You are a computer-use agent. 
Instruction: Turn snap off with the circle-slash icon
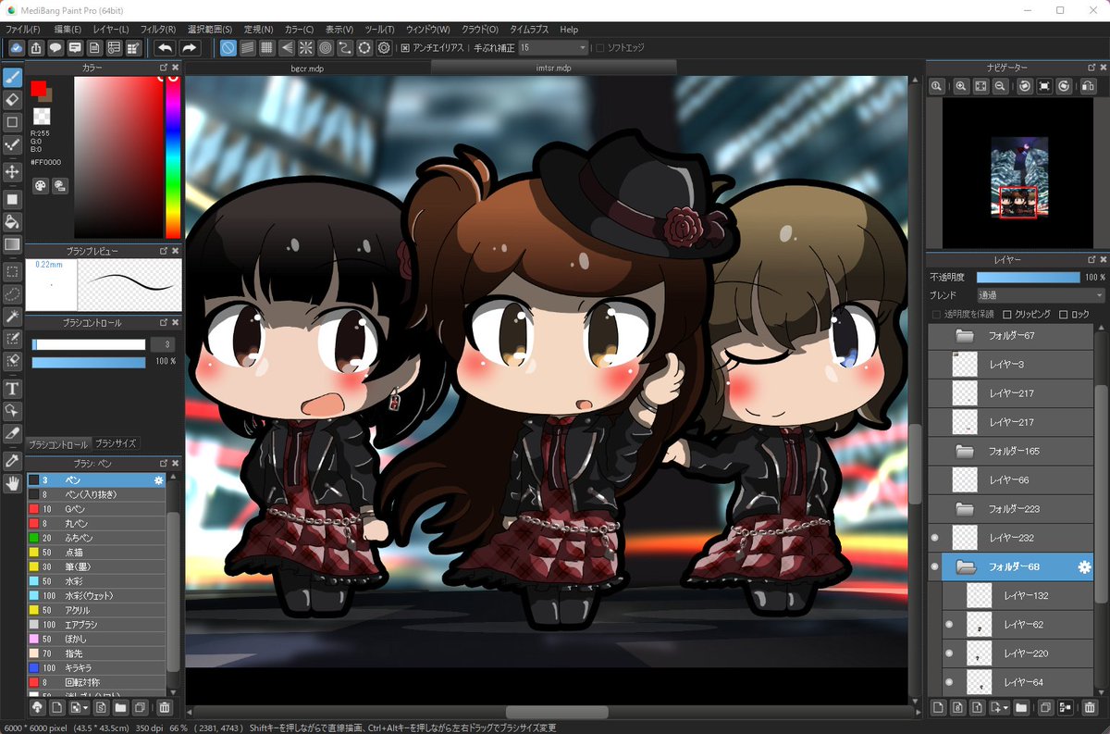(x=228, y=47)
